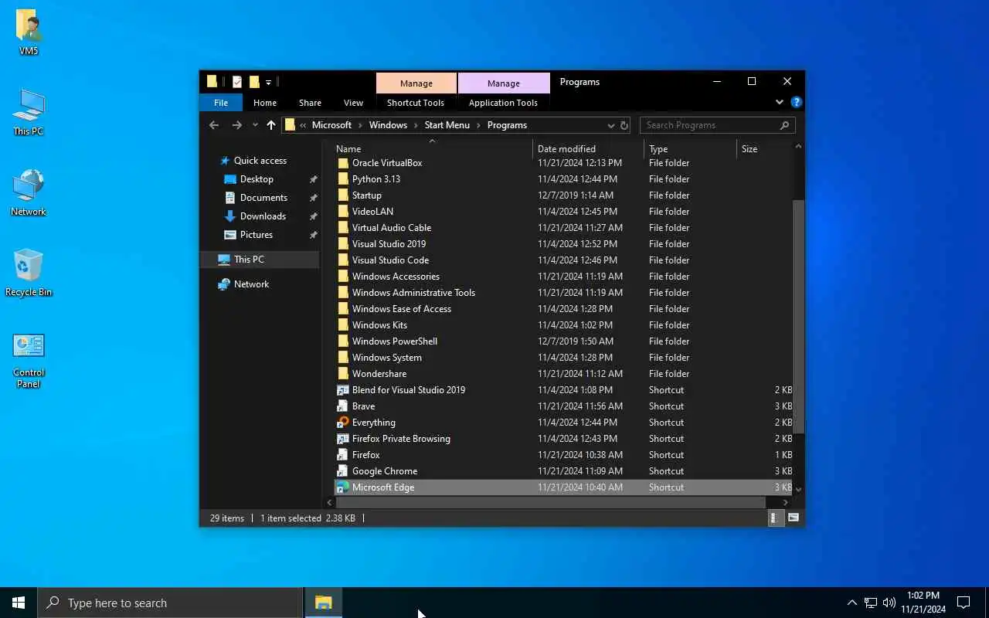Open the Application Tools tab

point(503,103)
